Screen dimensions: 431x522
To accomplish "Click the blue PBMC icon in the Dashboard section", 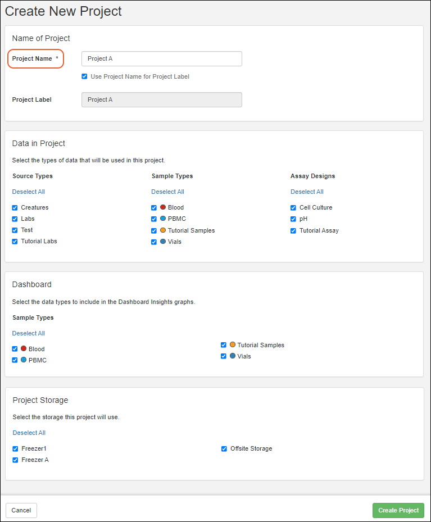I will tap(24, 360).
